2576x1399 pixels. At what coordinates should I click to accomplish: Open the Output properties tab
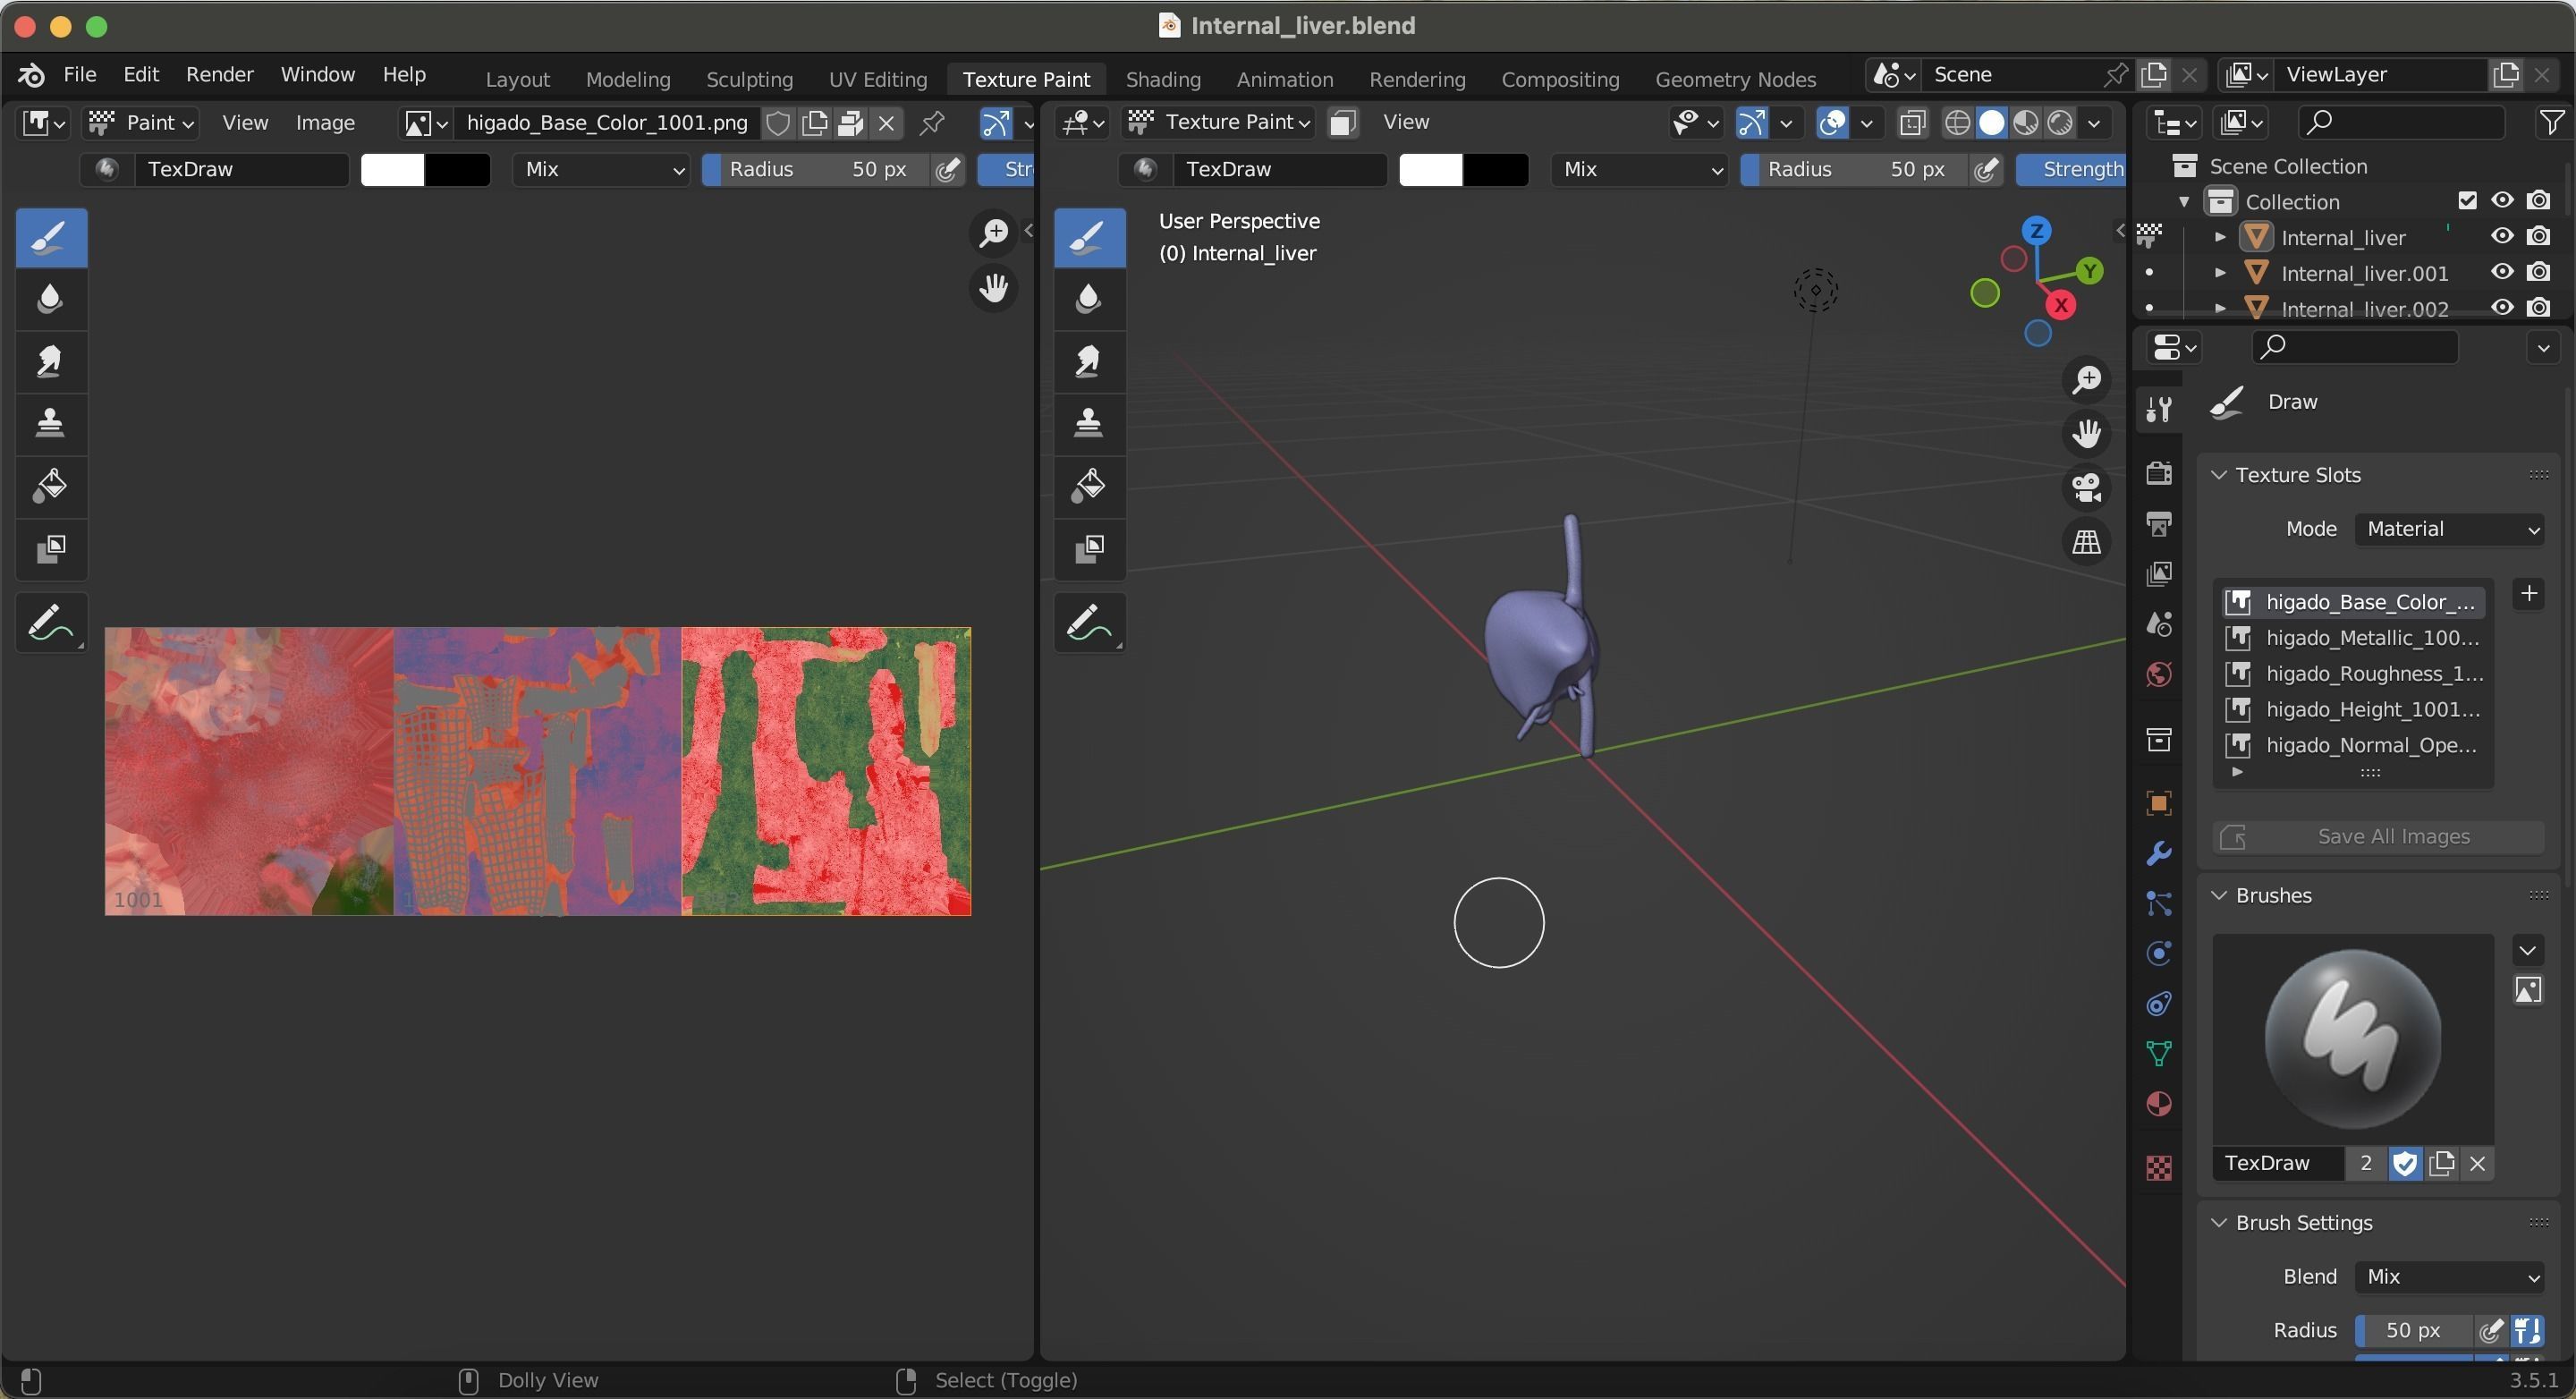tap(2159, 523)
